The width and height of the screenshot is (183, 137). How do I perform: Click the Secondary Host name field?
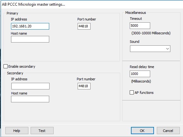click(30, 99)
